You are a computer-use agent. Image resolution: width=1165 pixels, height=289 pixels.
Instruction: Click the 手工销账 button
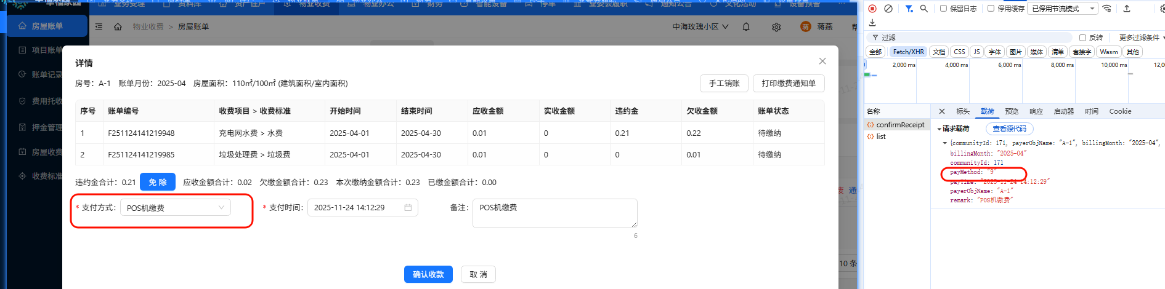pyautogui.click(x=724, y=84)
